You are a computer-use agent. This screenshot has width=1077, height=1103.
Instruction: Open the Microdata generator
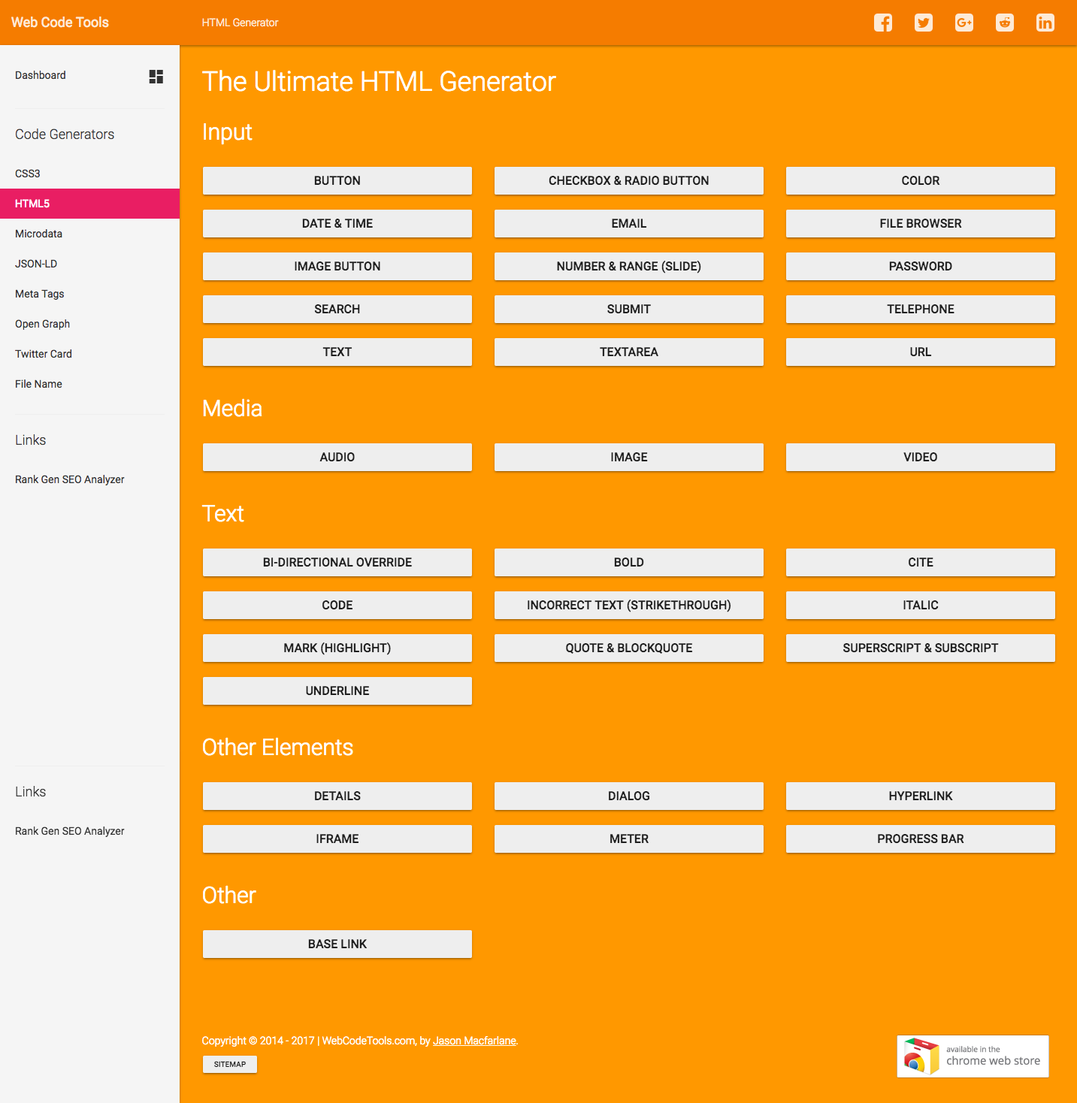click(x=89, y=234)
